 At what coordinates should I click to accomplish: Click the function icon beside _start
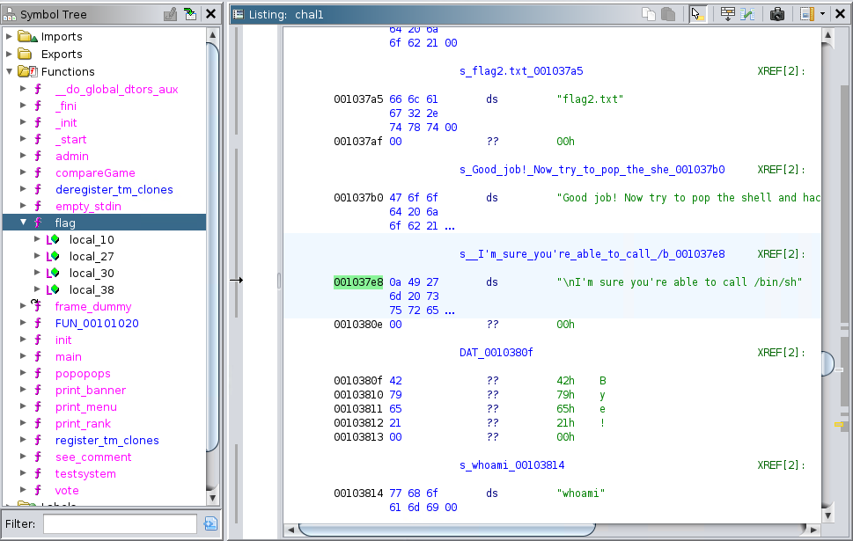pos(38,139)
